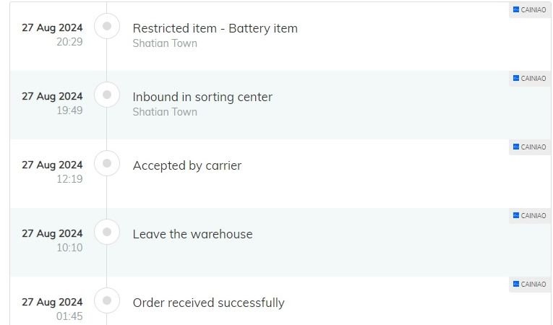Click Shatian Town under Restricted item

[x=165, y=43]
